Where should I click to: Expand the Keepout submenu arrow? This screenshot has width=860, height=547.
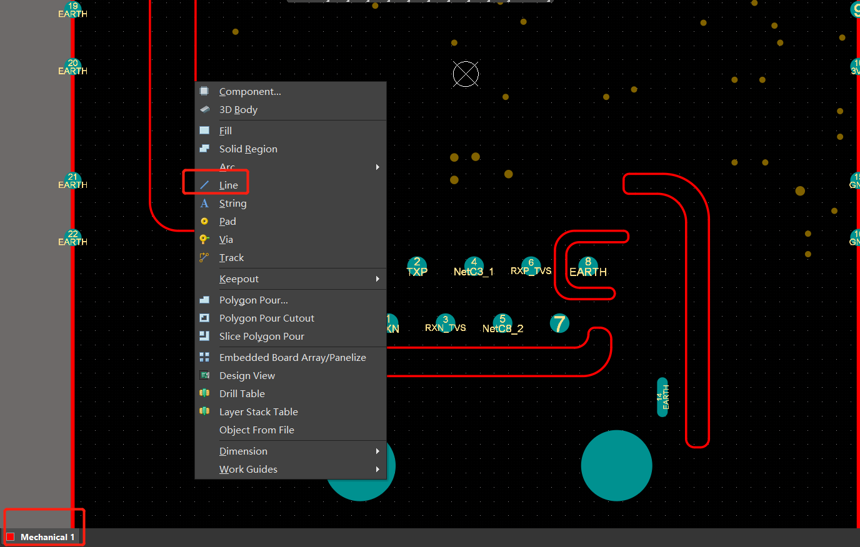coord(377,278)
